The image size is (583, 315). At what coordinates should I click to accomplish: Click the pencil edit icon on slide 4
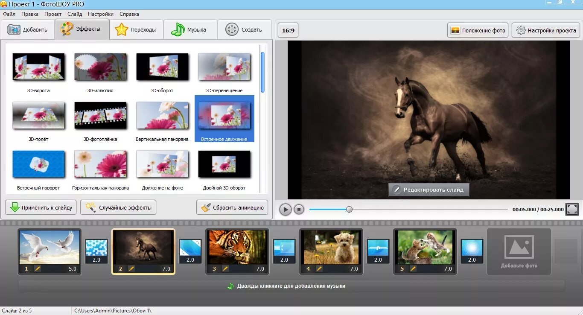pos(319,268)
